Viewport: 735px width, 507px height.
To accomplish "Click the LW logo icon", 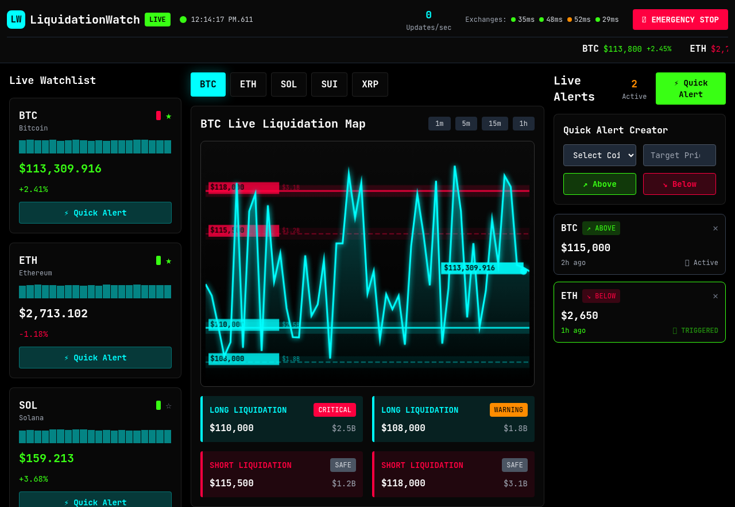I will (x=16, y=19).
